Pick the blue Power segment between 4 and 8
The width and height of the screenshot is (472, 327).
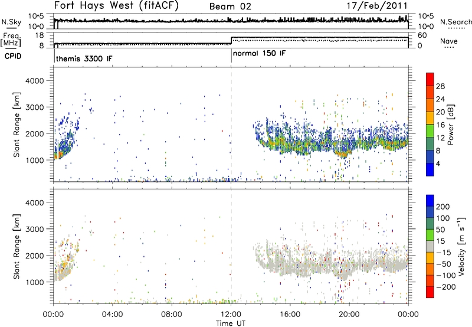(430, 157)
